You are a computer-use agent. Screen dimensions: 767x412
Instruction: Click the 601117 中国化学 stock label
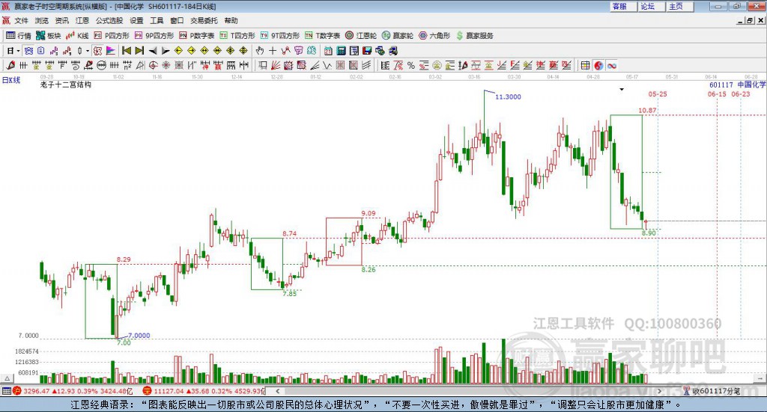coord(738,84)
